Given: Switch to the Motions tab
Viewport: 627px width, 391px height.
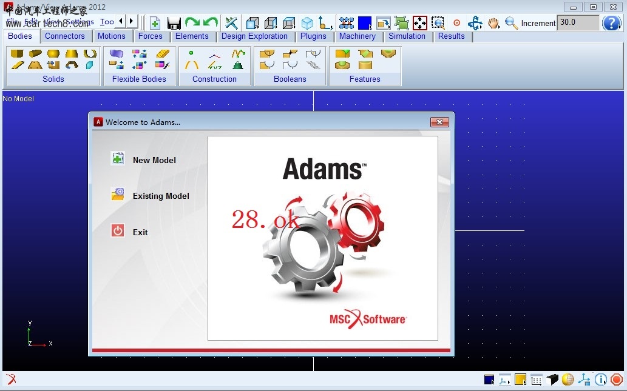Looking at the screenshot, I should click(x=111, y=36).
